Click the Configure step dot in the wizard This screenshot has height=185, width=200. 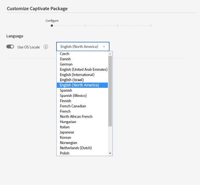52,26
